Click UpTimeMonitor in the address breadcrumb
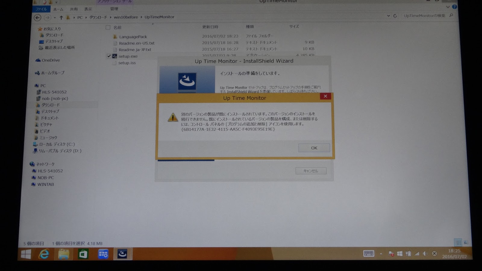482x271 pixels. point(159,17)
